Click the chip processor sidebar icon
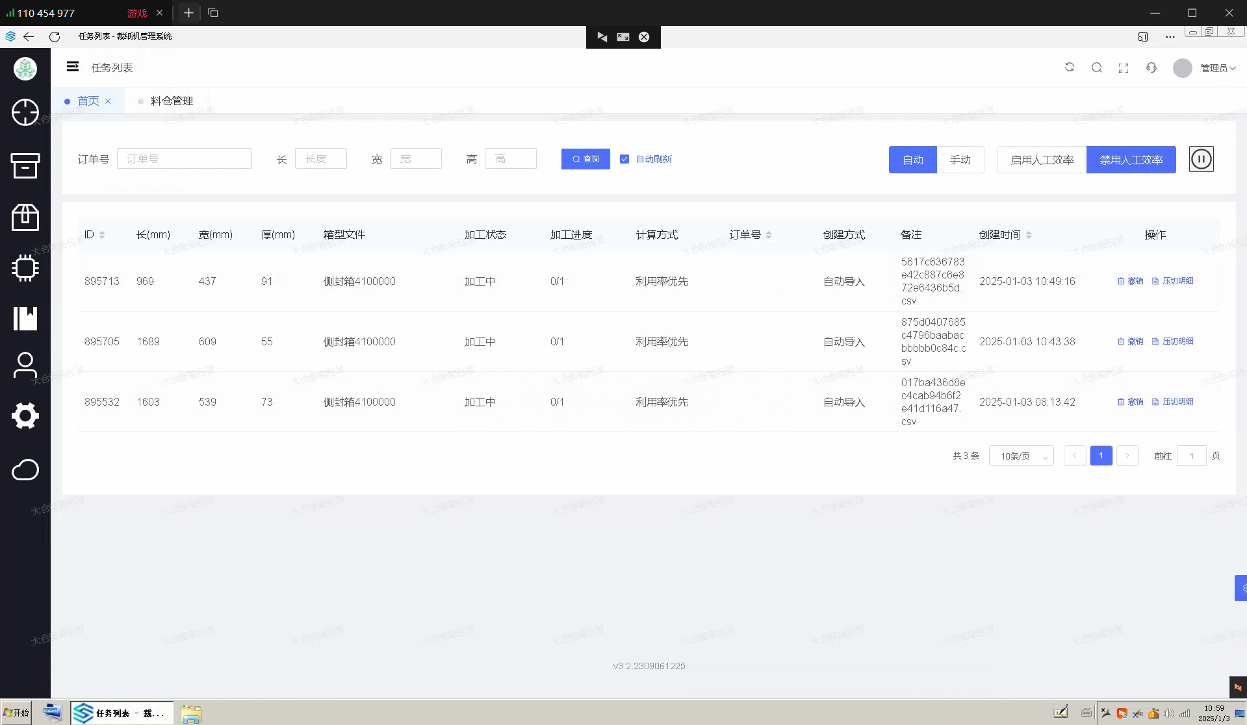 click(25, 267)
